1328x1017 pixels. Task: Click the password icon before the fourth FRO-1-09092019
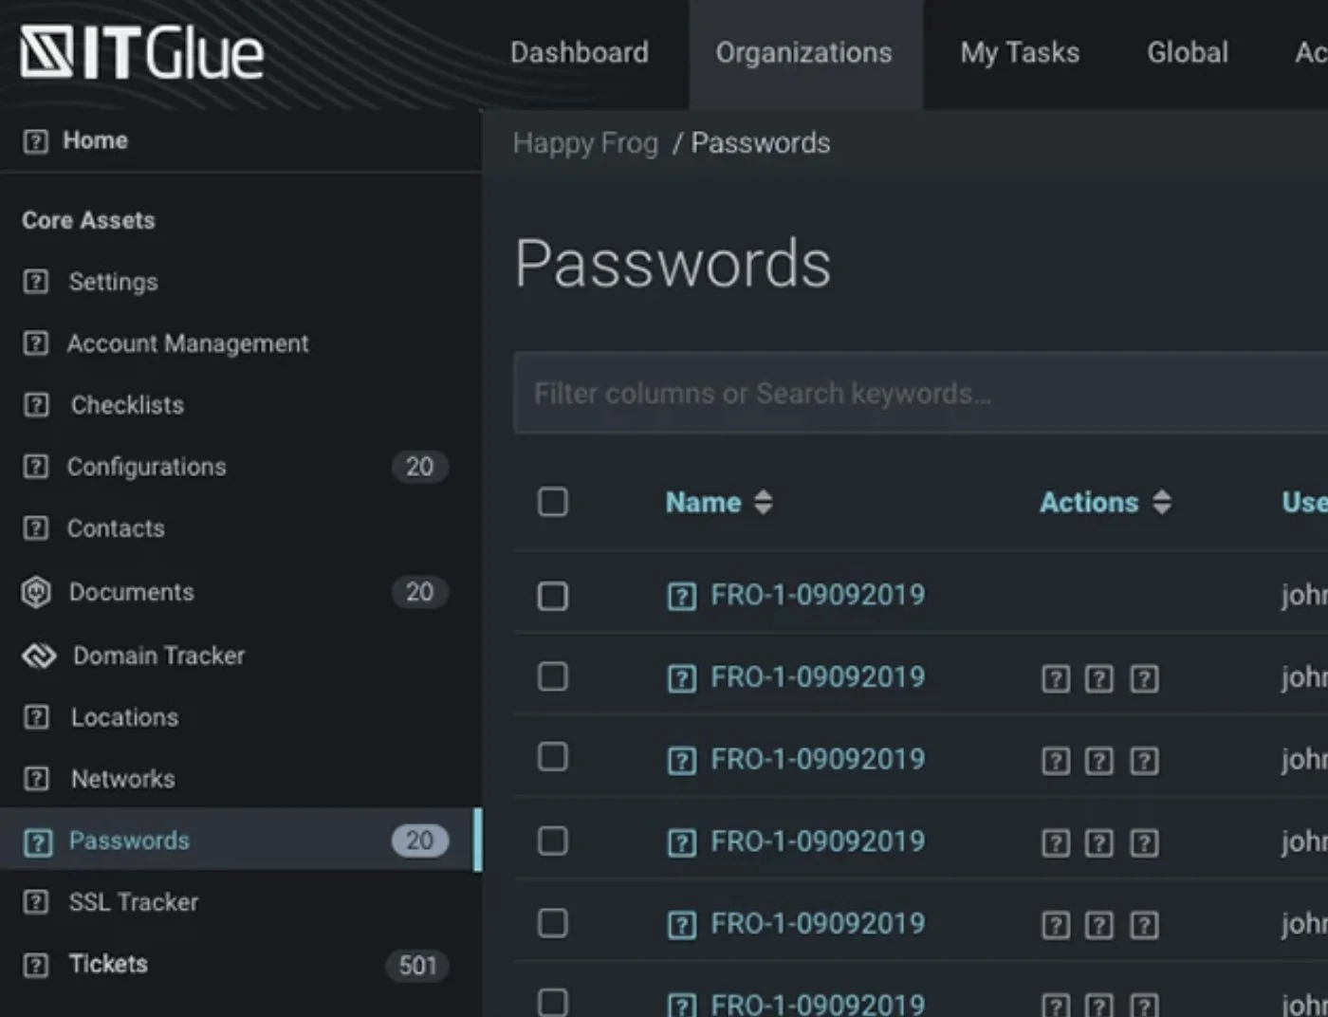click(682, 842)
